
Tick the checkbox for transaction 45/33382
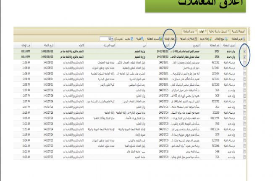[244, 62]
